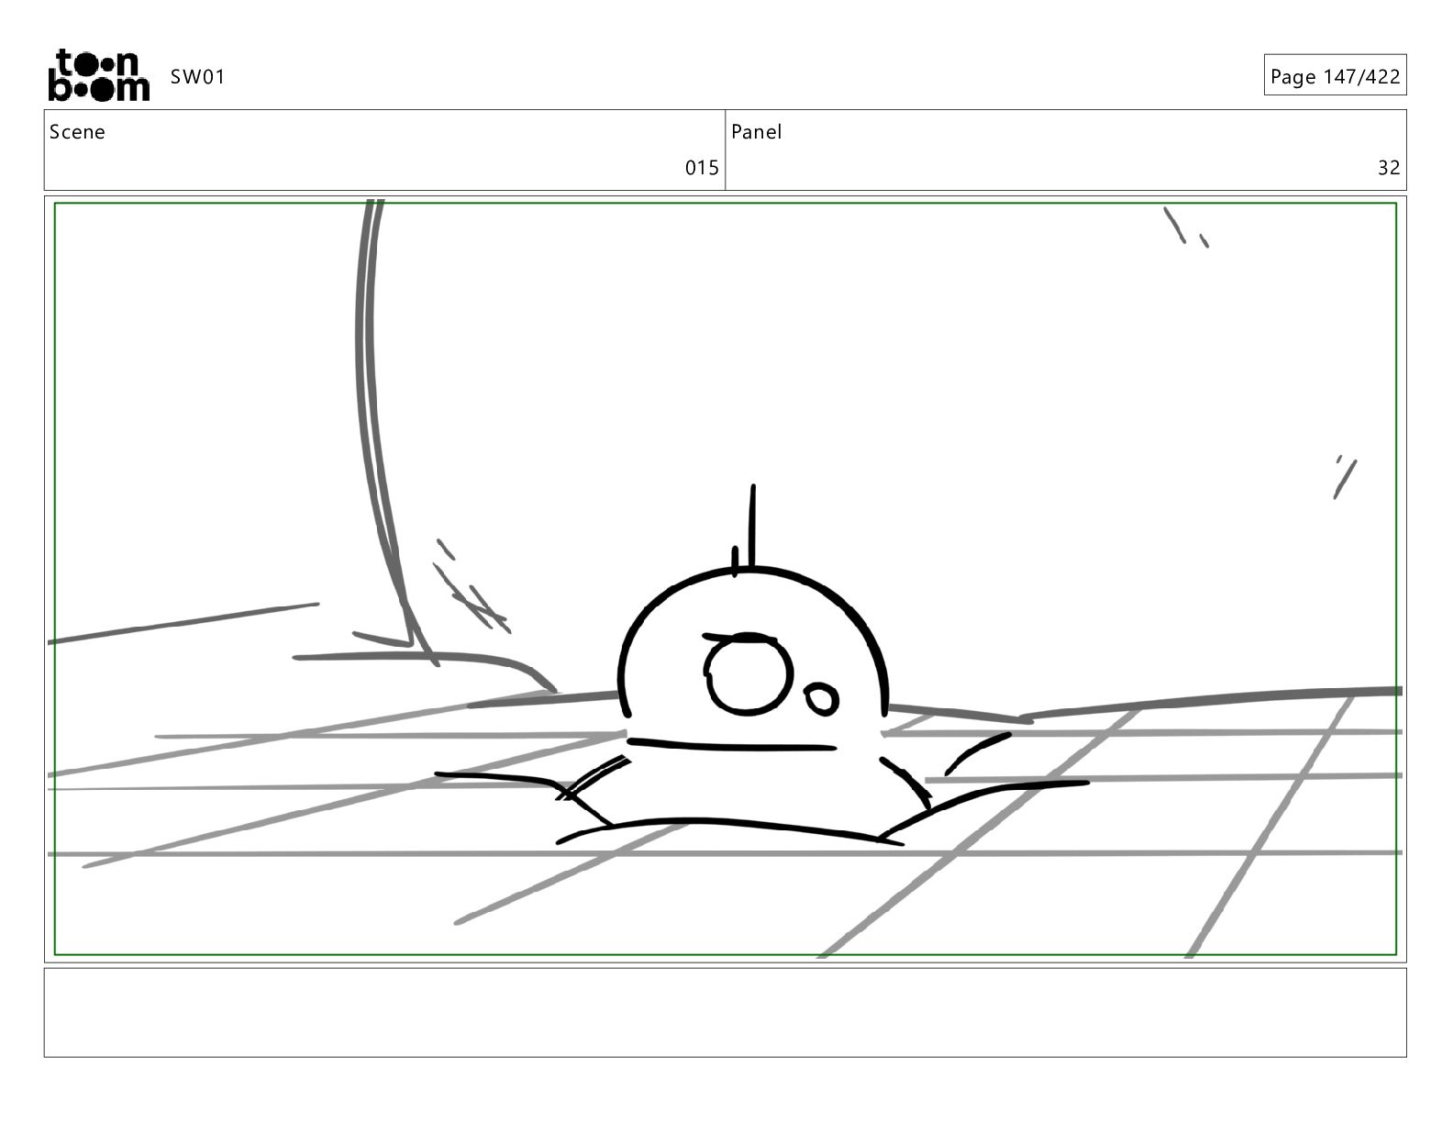Click the empty notes box below panel
The width and height of the screenshot is (1453, 1123).
(726, 1012)
